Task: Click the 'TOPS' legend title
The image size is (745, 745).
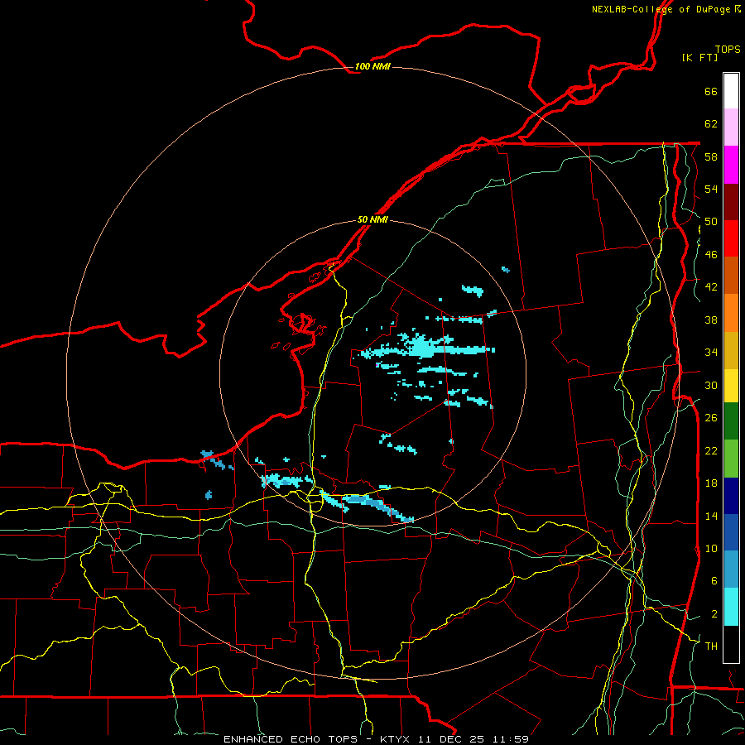Action: tap(728, 50)
